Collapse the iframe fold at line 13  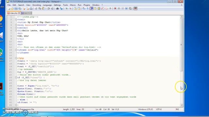pos(16,50)
